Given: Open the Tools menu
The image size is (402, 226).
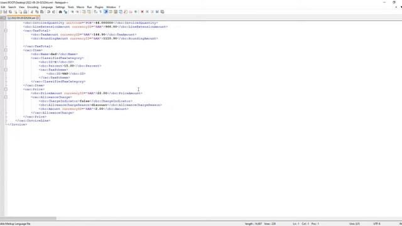Looking at the screenshot, I should coord(71,7).
